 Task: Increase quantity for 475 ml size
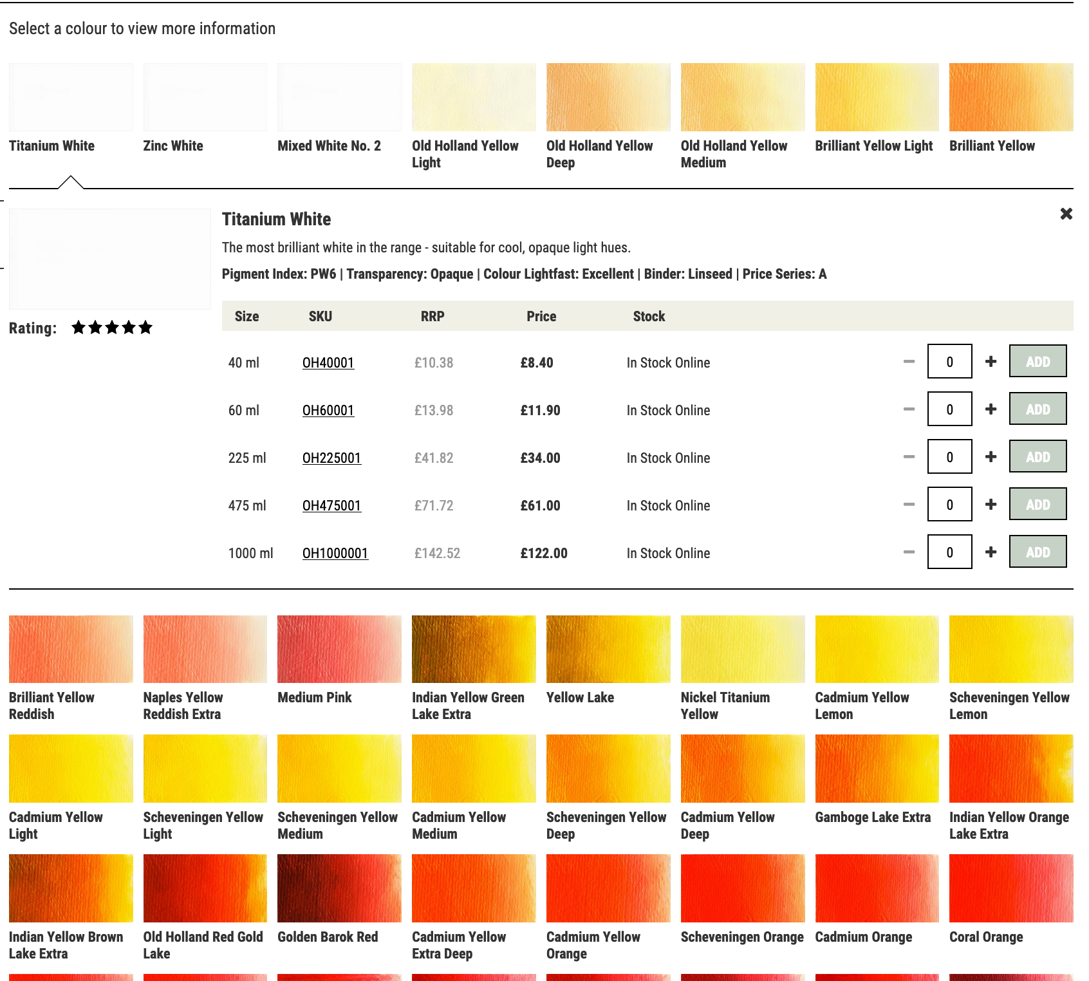(991, 505)
